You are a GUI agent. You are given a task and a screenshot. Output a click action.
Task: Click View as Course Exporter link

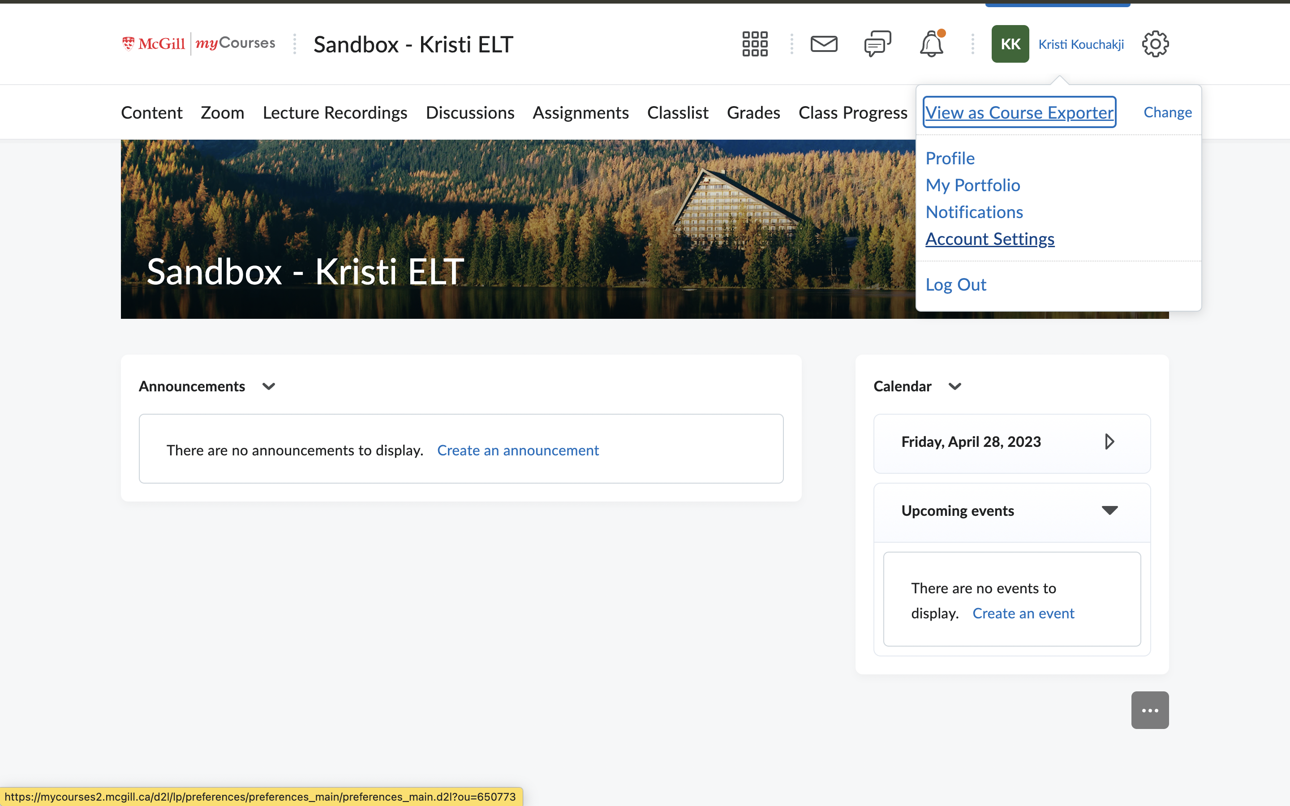tap(1019, 112)
